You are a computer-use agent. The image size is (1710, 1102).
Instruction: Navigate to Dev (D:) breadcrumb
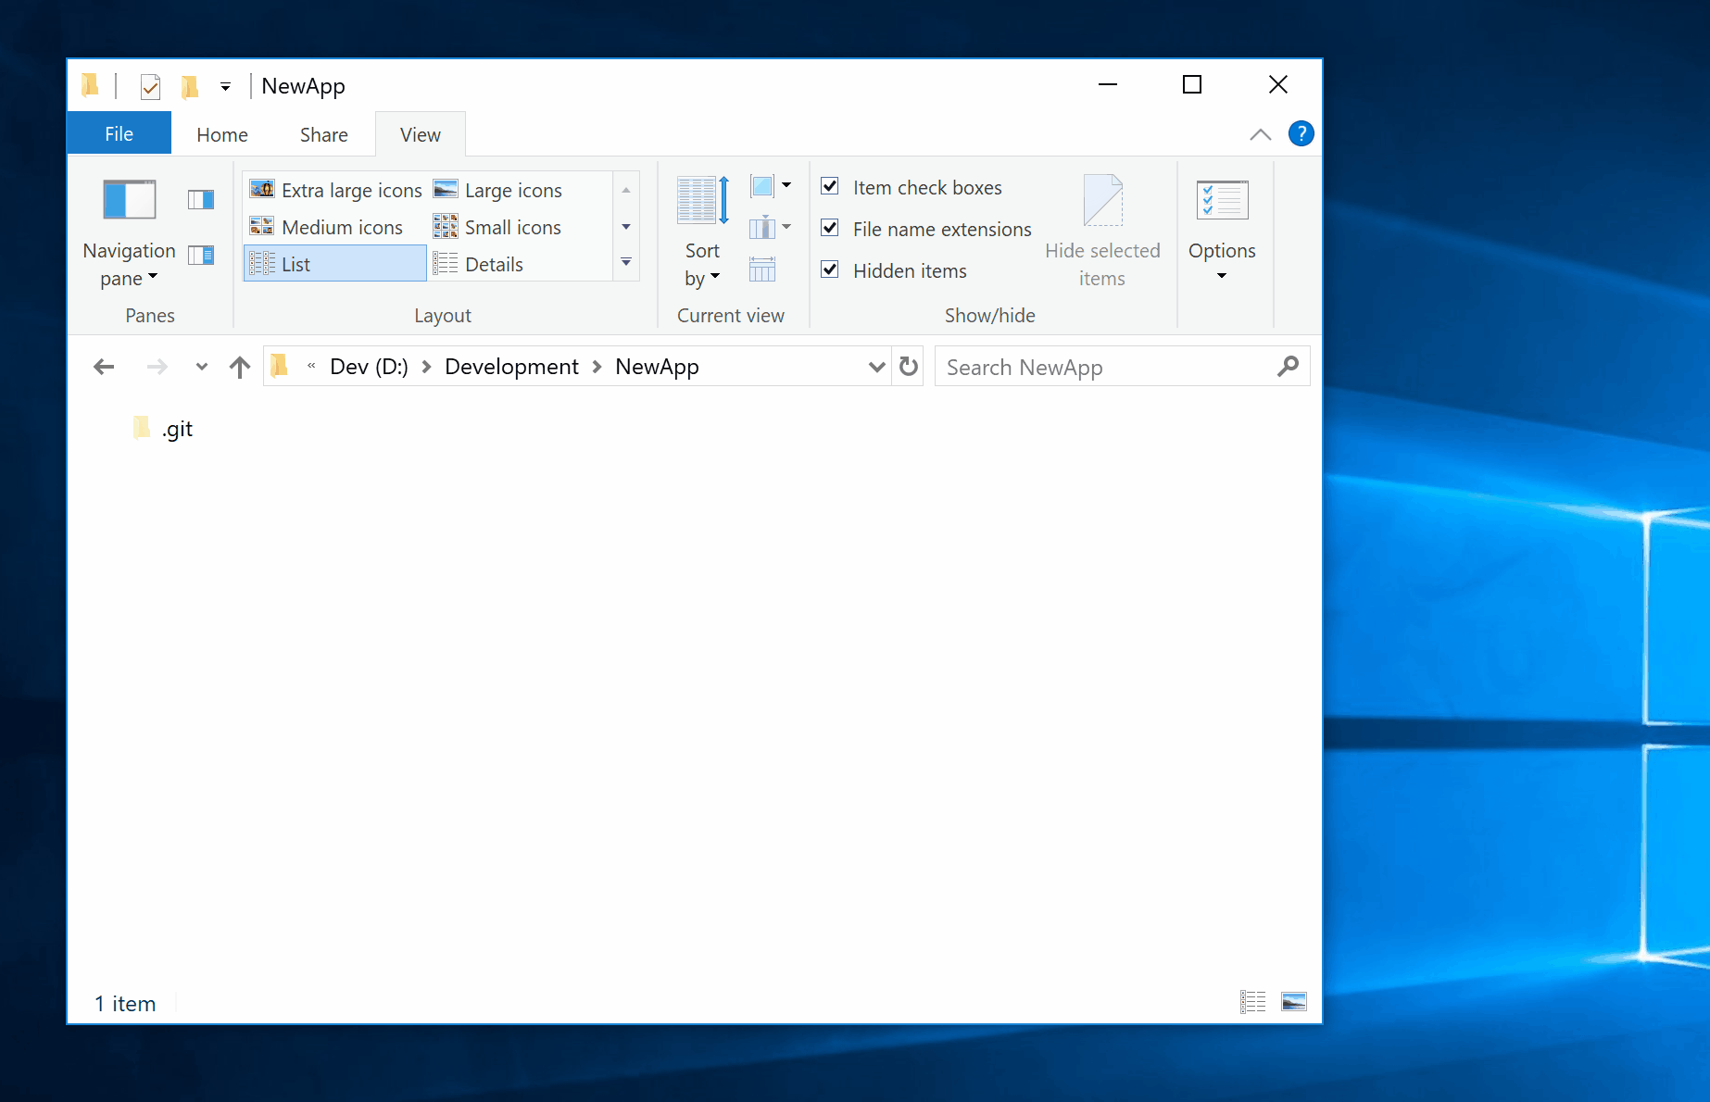click(369, 367)
